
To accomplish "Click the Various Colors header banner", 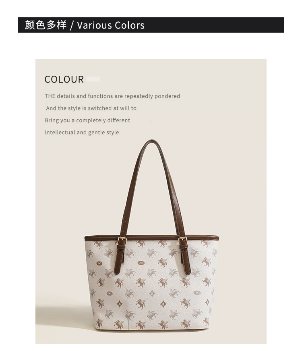I will coord(151,25).
